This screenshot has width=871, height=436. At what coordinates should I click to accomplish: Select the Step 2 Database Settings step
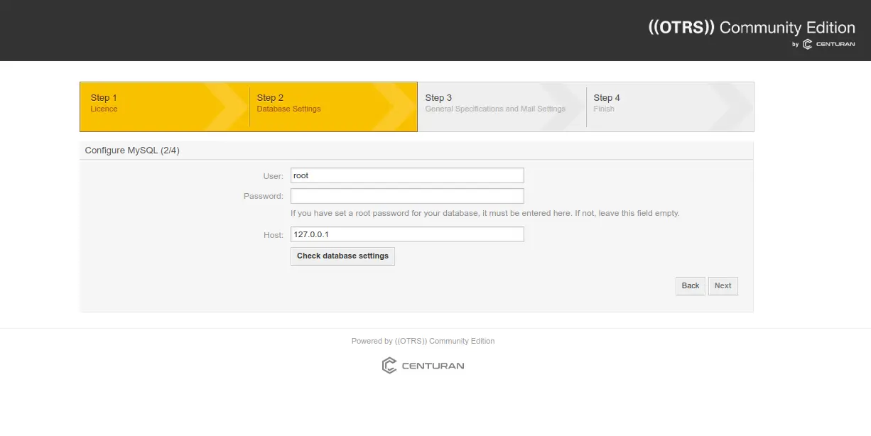point(333,107)
